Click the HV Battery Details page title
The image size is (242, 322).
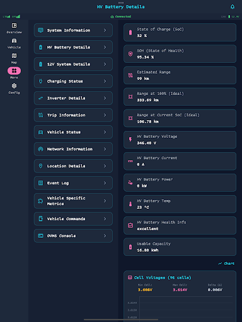coord(121,7)
